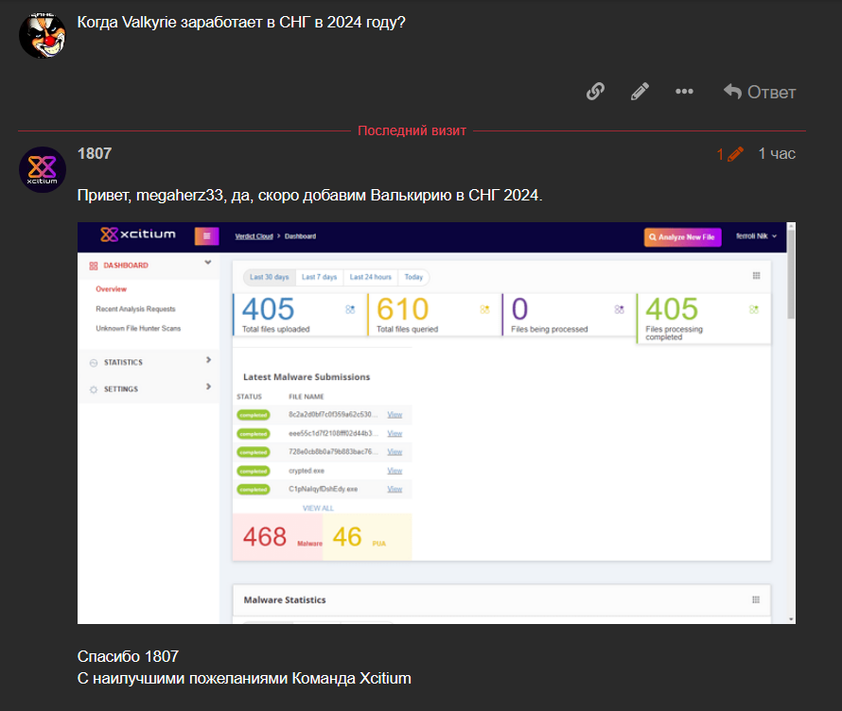Screen dimensions: 842x711
Task: Click the STATUS column header
Action: point(249,396)
